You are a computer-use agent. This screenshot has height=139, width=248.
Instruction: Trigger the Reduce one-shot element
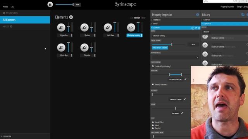[84, 27]
